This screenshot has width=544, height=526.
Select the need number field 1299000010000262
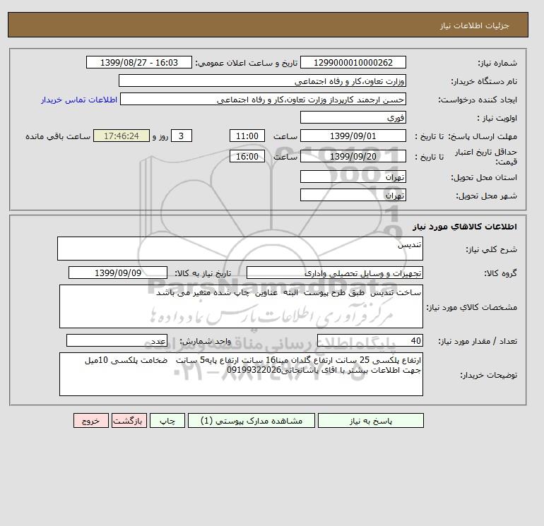click(x=353, y=62)
